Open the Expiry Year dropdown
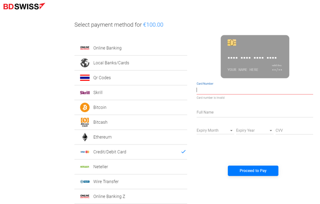The image size is (320, 204). 255,131
